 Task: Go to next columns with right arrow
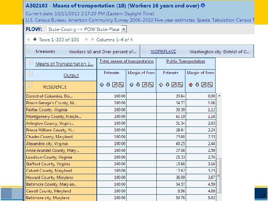coord(92,39)
